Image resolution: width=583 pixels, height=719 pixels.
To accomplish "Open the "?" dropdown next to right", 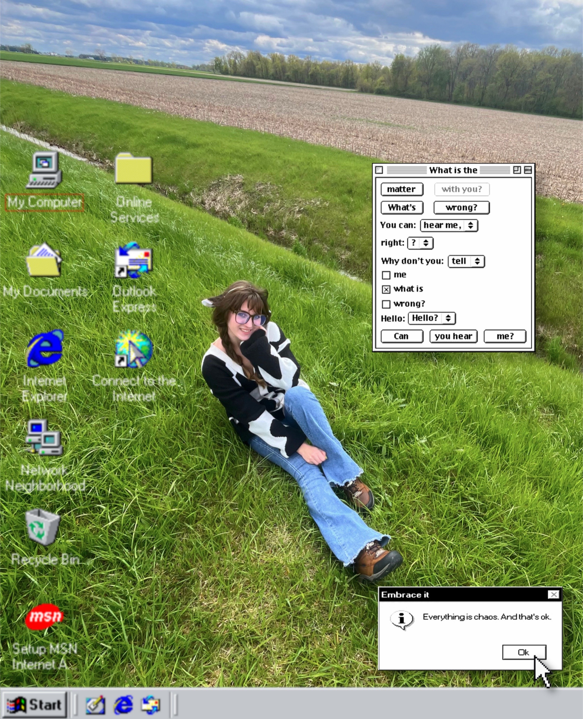I will 420,243.
